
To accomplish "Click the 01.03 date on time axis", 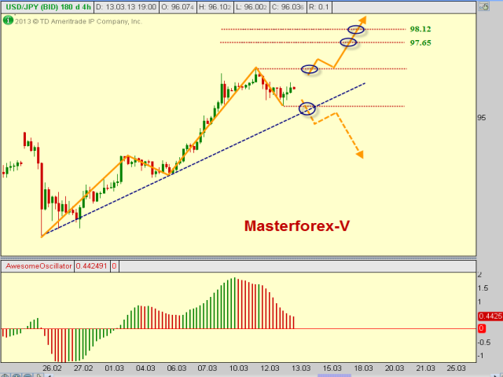I will click(114, 368).
